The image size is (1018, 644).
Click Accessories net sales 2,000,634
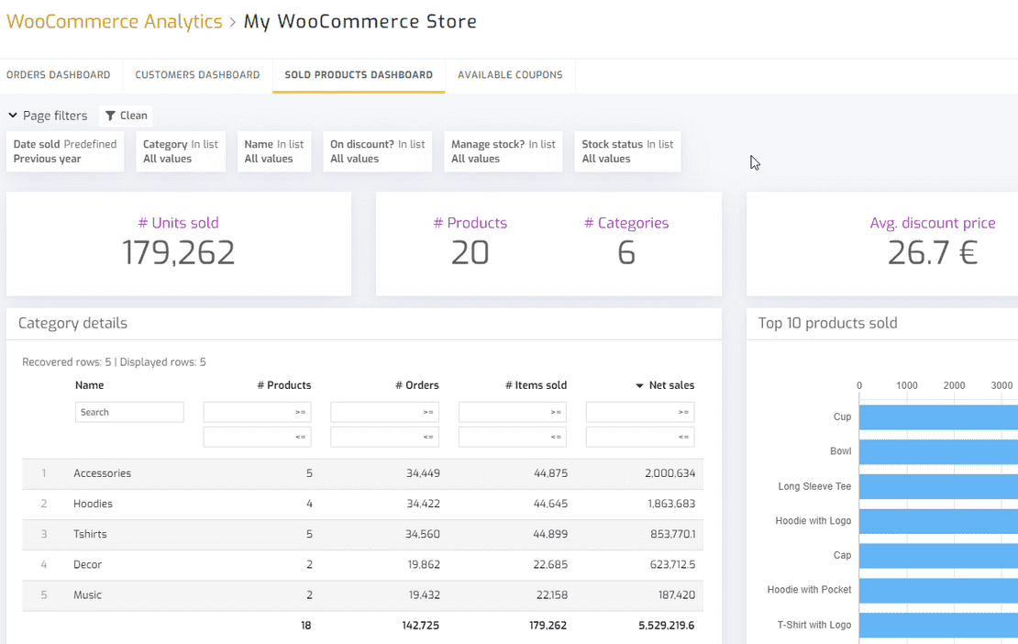tap(670, 474)
